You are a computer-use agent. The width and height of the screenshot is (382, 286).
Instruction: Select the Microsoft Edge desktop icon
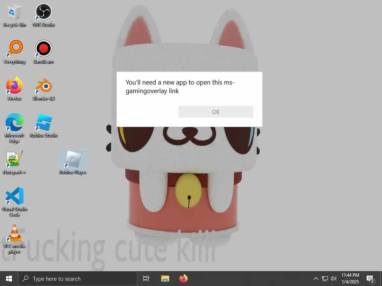pyautogui.click(x=15, y=128)
